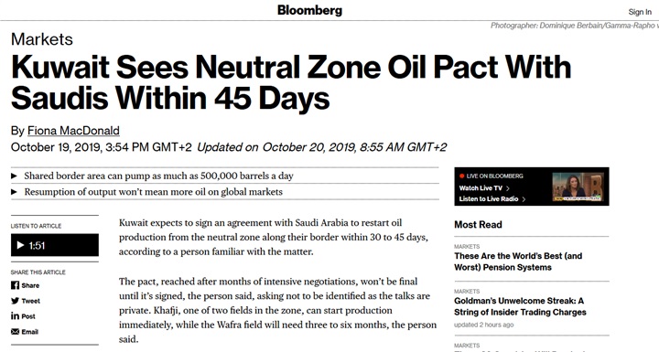
Task: Click the Twitter bird Tweet icon
Action: point(16,301)
